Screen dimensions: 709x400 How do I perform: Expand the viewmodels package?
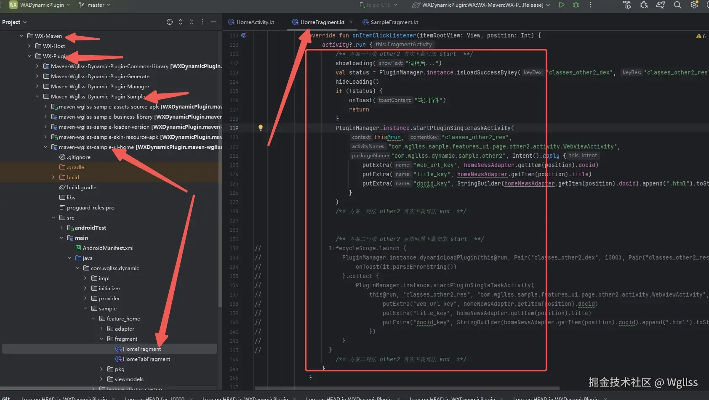point(101,379)
